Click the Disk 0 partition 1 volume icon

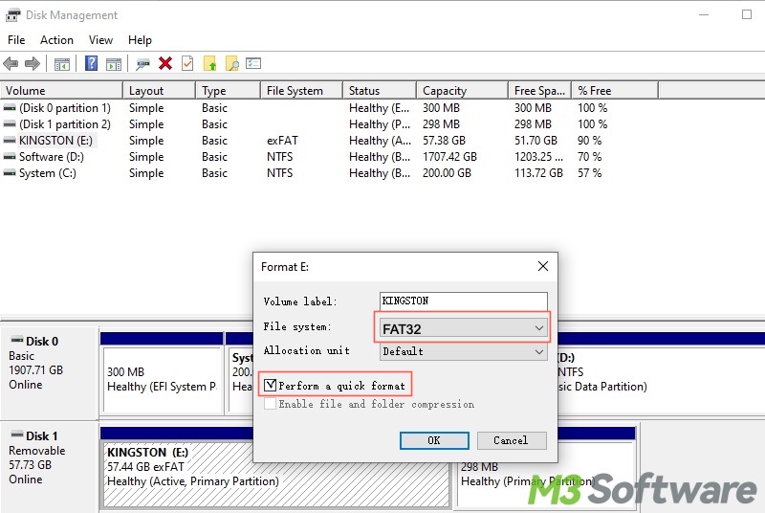pos(10,108)
